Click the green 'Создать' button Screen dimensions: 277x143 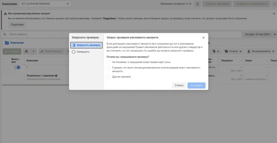click(12, 51)
